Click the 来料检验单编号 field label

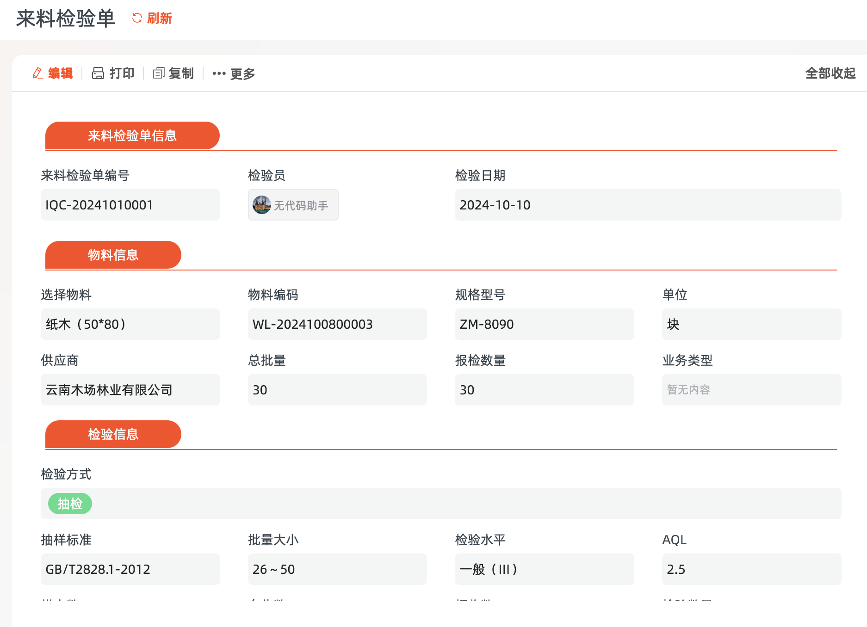(85, 175)
